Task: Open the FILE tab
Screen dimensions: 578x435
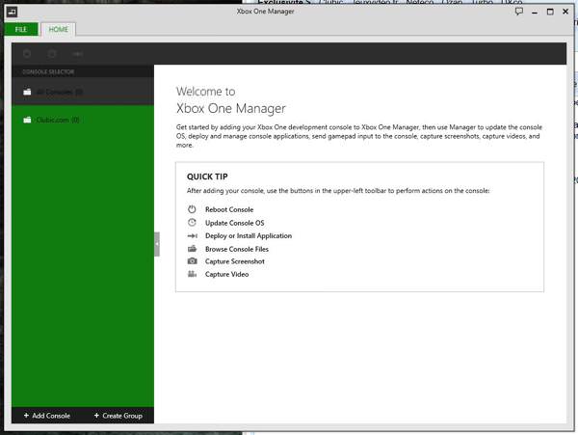Action: (21, 29)
